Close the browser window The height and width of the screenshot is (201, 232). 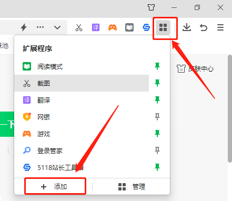click(x=220, y=7)
